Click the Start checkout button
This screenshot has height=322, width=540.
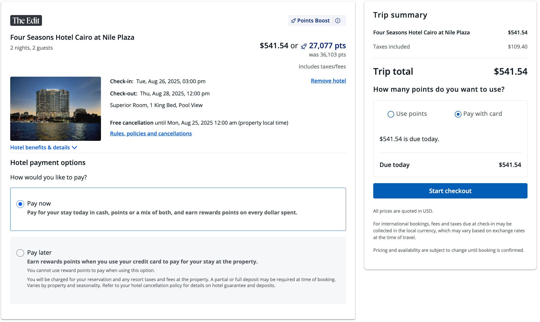tap(450, 191)
